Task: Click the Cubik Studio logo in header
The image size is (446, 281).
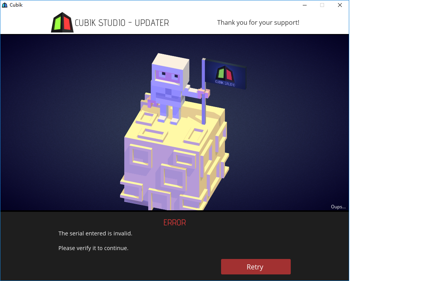Action: click(x=62, y=22)
